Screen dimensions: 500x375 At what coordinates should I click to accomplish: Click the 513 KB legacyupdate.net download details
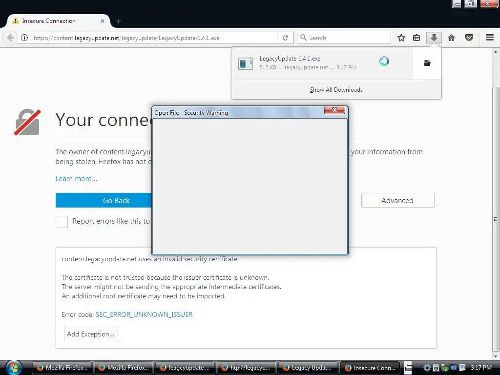[308, 67]
